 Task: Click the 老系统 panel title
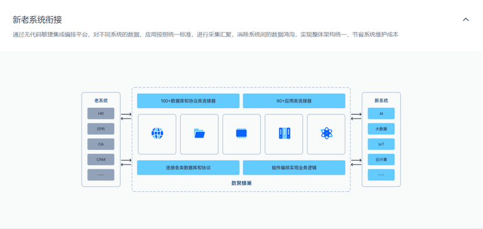pos(101,101)
